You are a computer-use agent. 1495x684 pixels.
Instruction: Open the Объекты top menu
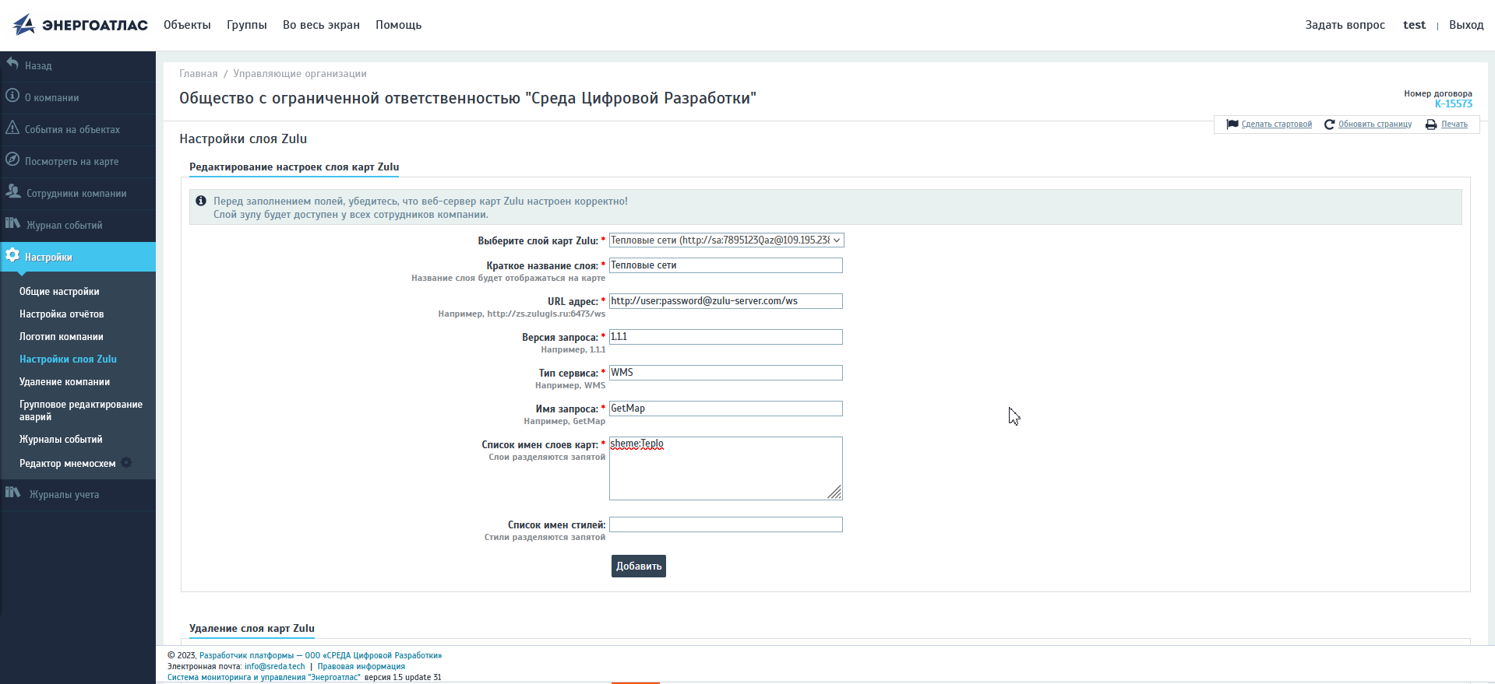187,25
